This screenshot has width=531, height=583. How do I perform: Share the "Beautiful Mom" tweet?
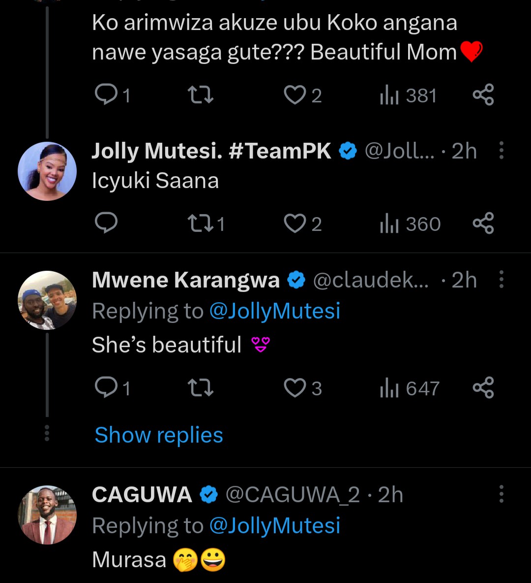click(x=483, y=95)
